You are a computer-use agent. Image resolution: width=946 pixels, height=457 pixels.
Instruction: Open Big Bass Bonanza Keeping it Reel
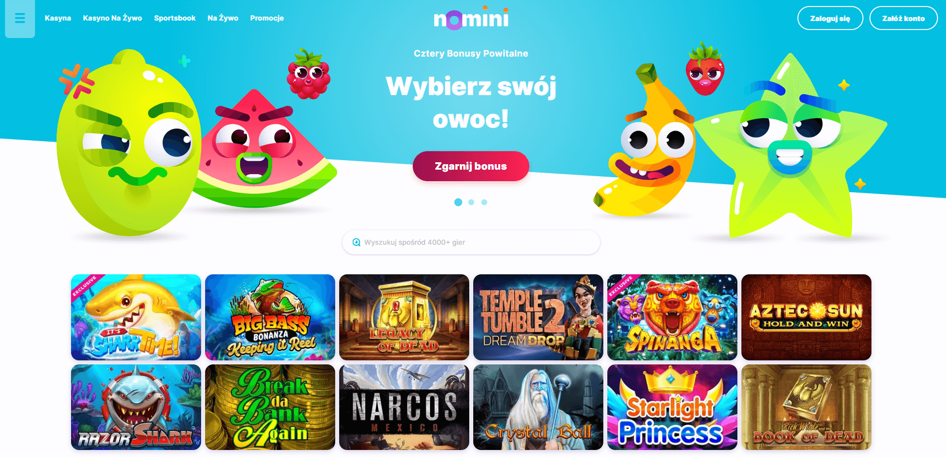(270, 317)
